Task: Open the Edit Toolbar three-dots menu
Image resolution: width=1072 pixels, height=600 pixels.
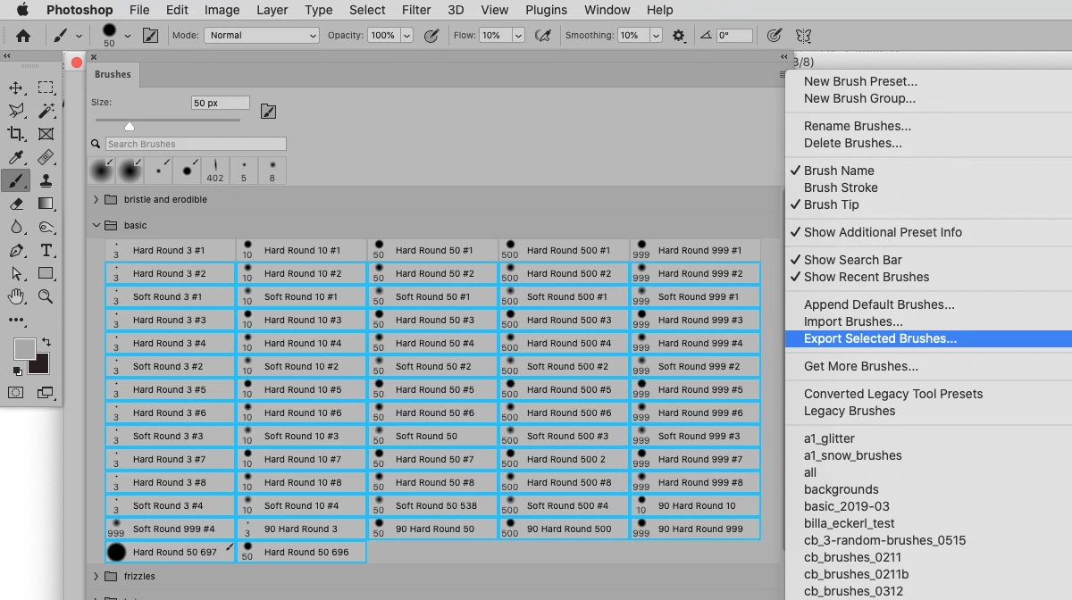Action: click(16, 320)
